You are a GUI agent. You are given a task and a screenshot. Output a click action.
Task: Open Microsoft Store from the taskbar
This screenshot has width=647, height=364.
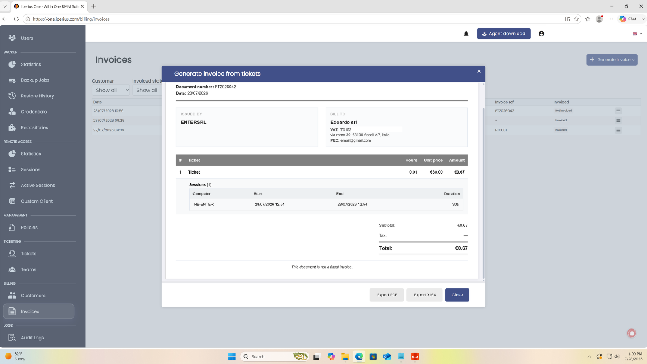coord(373,356)
